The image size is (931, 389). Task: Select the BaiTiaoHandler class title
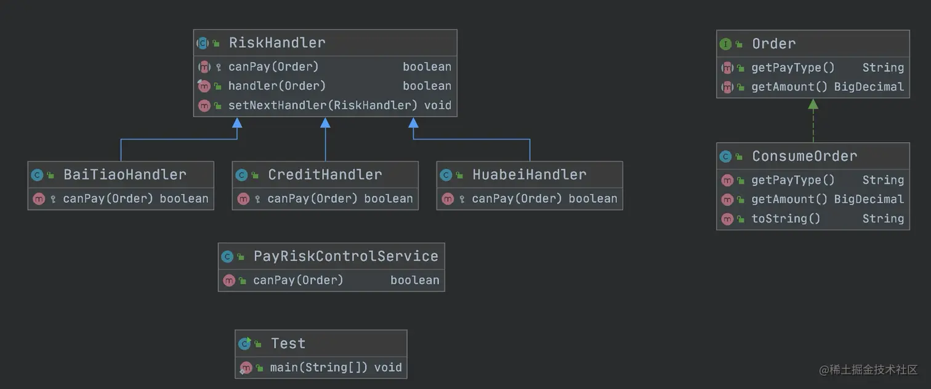(x=125, y=175)
